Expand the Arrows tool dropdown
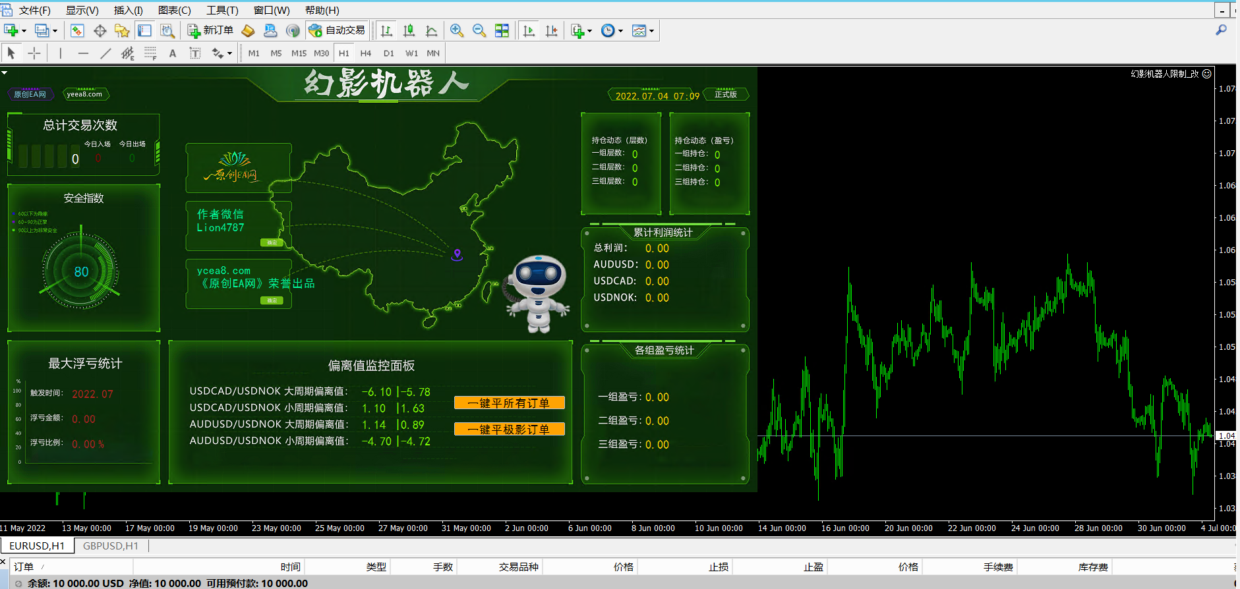This screenshot has height=589, width=1240. [229, 53]
